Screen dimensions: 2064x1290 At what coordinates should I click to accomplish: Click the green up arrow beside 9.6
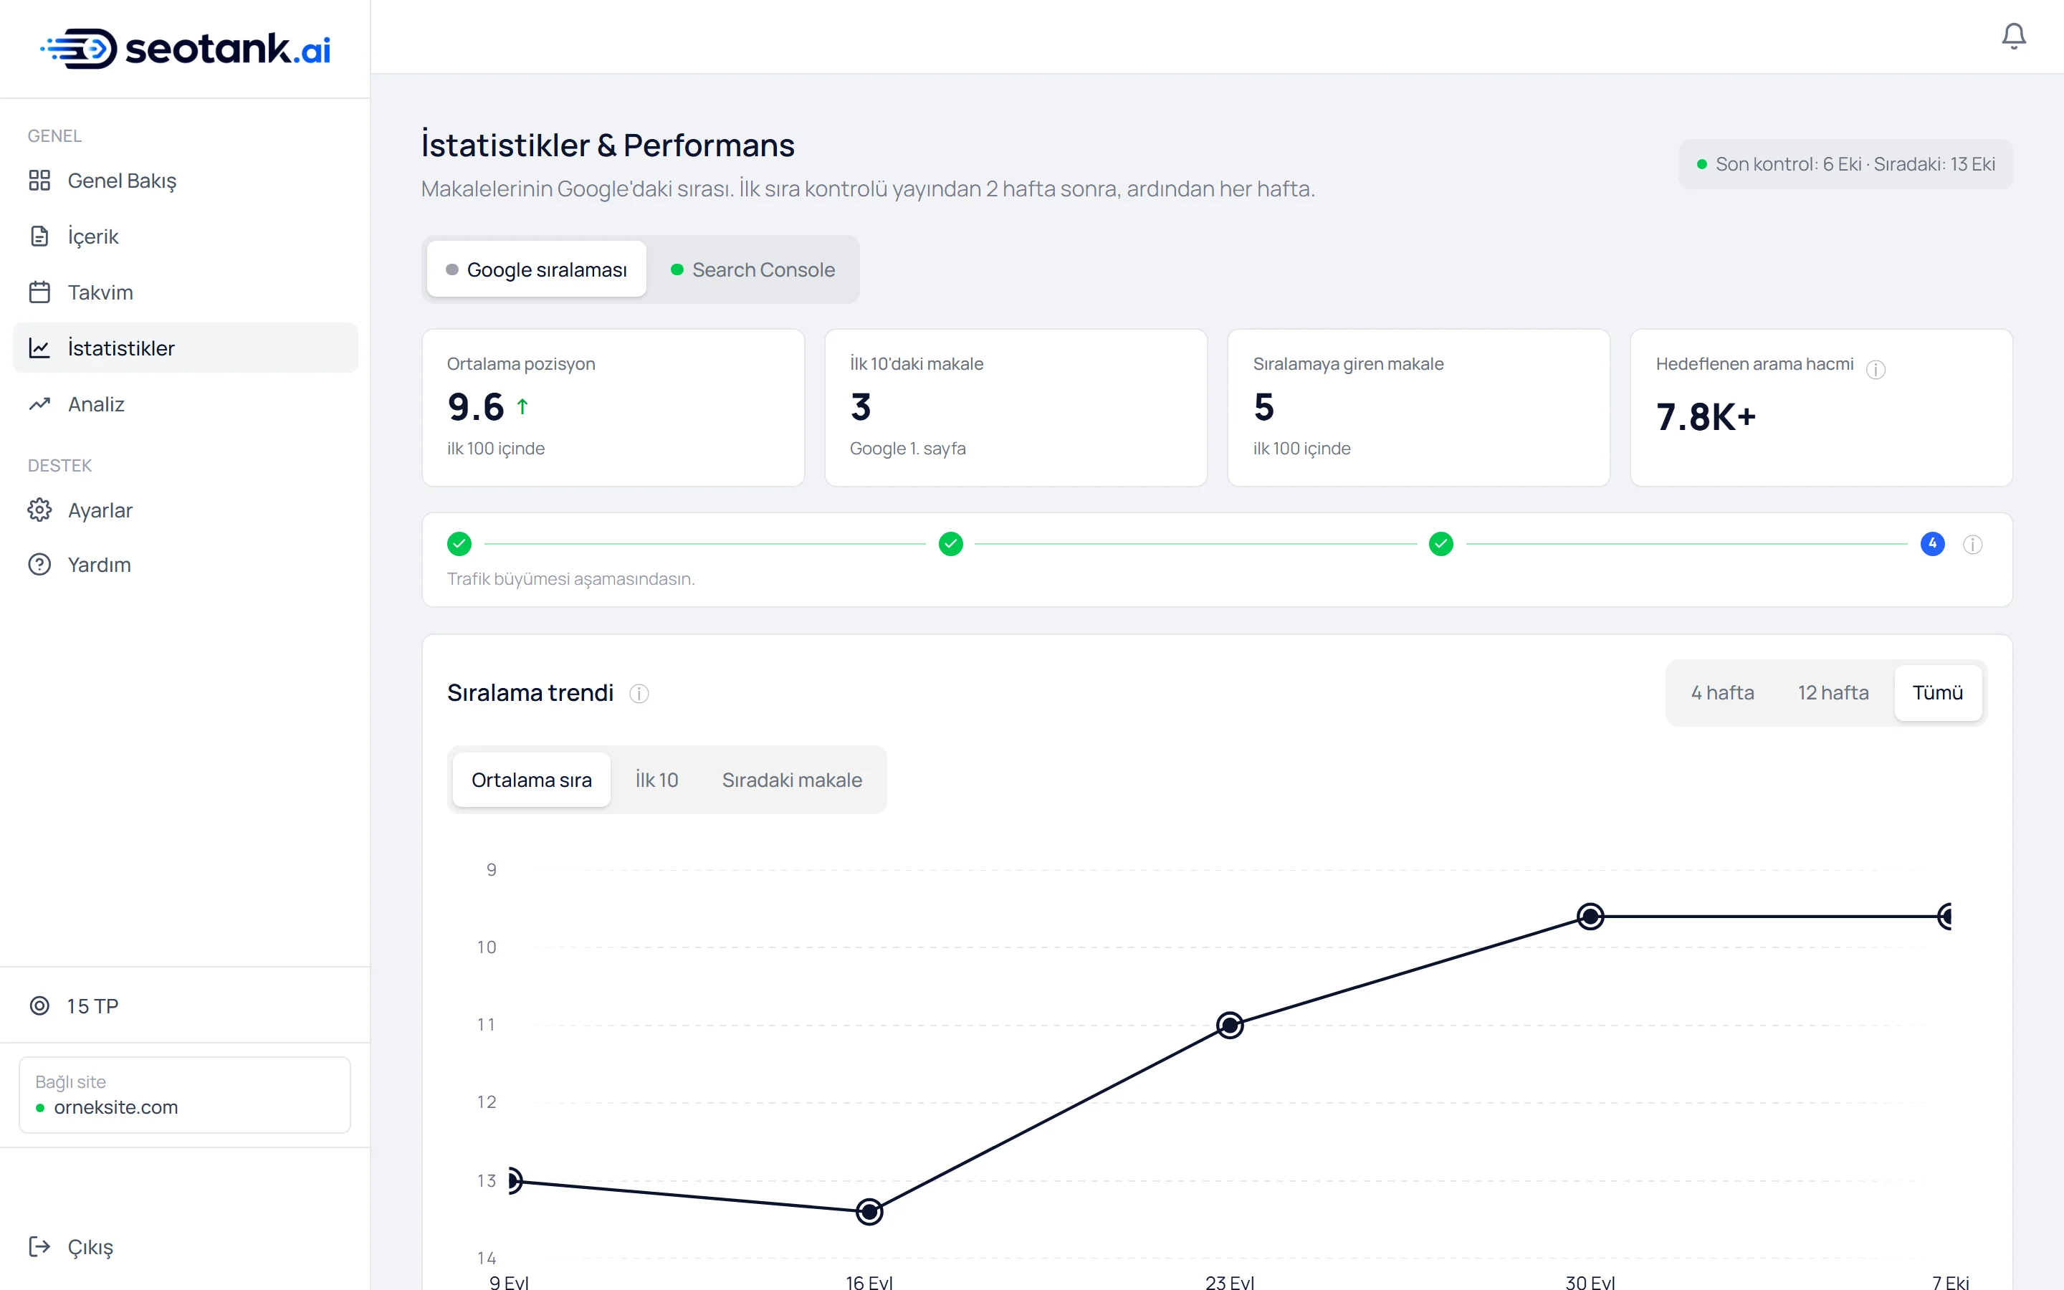click(523, 407)
